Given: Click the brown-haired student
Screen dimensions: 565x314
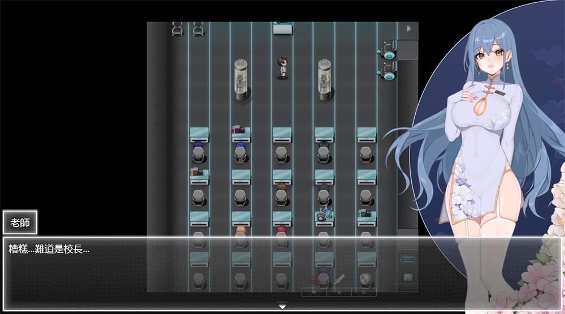Looking at the screenshot, I should tap(282, 188).
